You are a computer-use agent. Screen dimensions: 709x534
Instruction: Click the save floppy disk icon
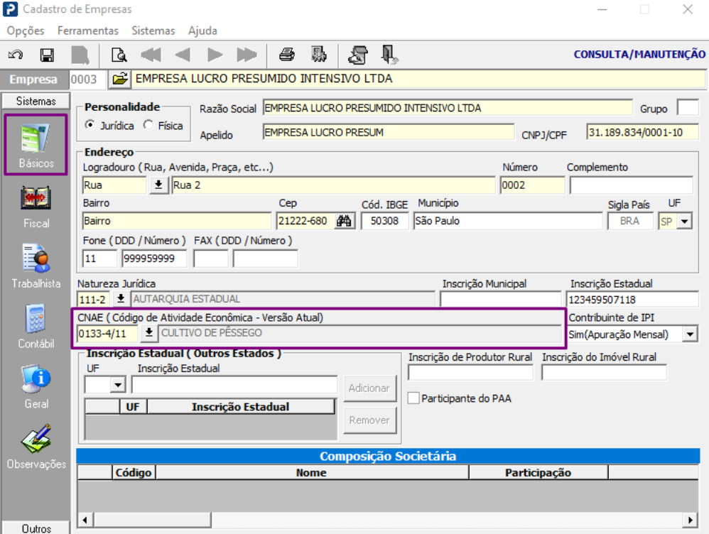tap(47, 55)
